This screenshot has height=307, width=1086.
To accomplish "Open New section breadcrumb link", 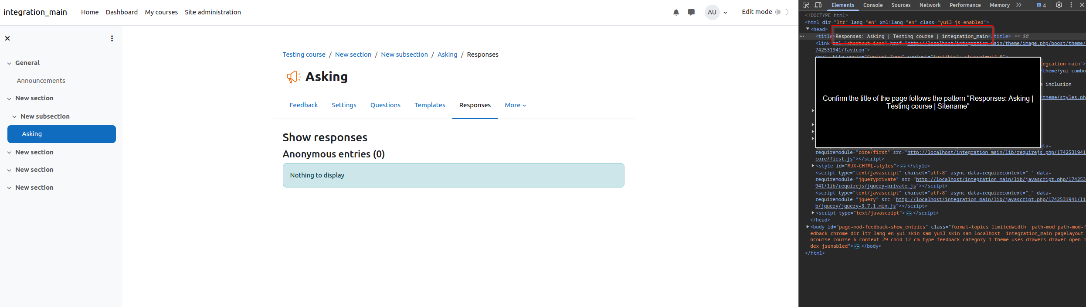I will (x=353, y=55).
